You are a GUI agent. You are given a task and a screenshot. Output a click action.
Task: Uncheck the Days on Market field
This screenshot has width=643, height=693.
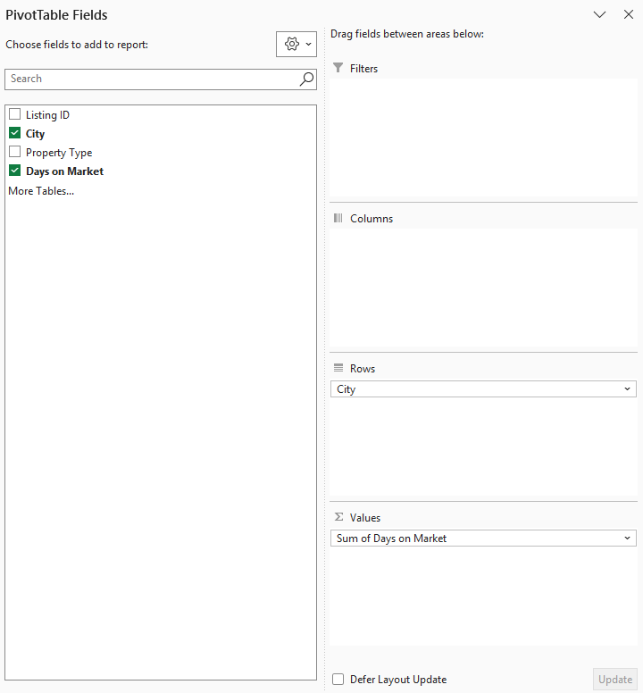(x=14, y=171)
